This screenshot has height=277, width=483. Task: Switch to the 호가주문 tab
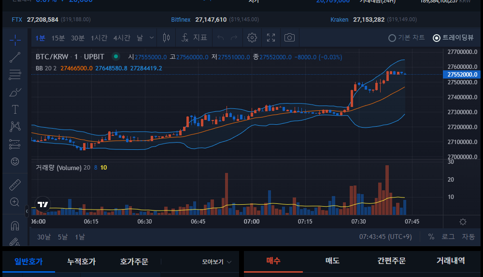(x=134, y=262)
